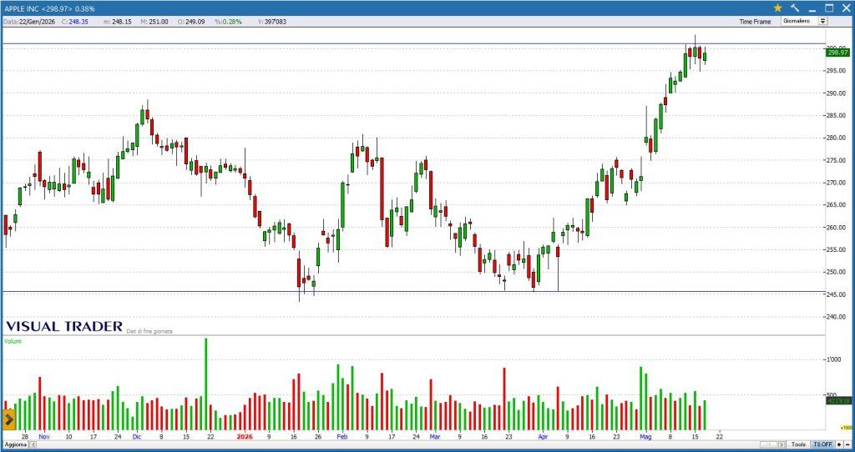This screenshot has width=855, height=452.
Task: Click the date field 22/Gen/2026
Action: 37,22
